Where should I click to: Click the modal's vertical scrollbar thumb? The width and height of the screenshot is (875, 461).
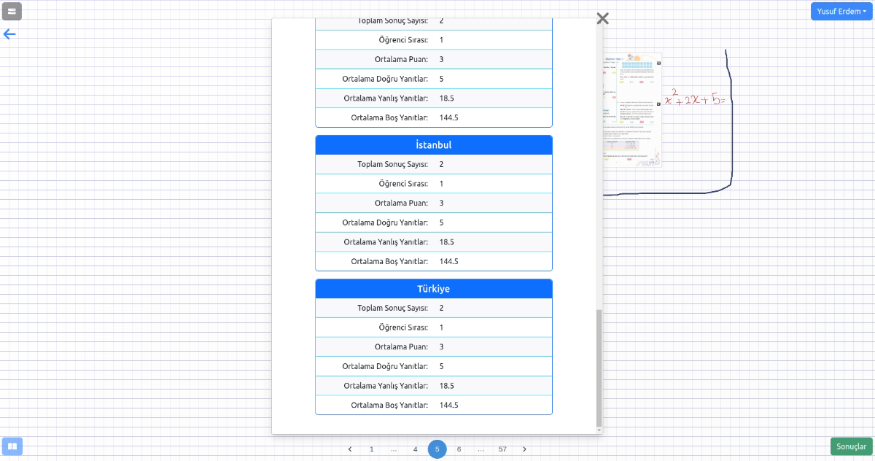[x=599, y=365]
